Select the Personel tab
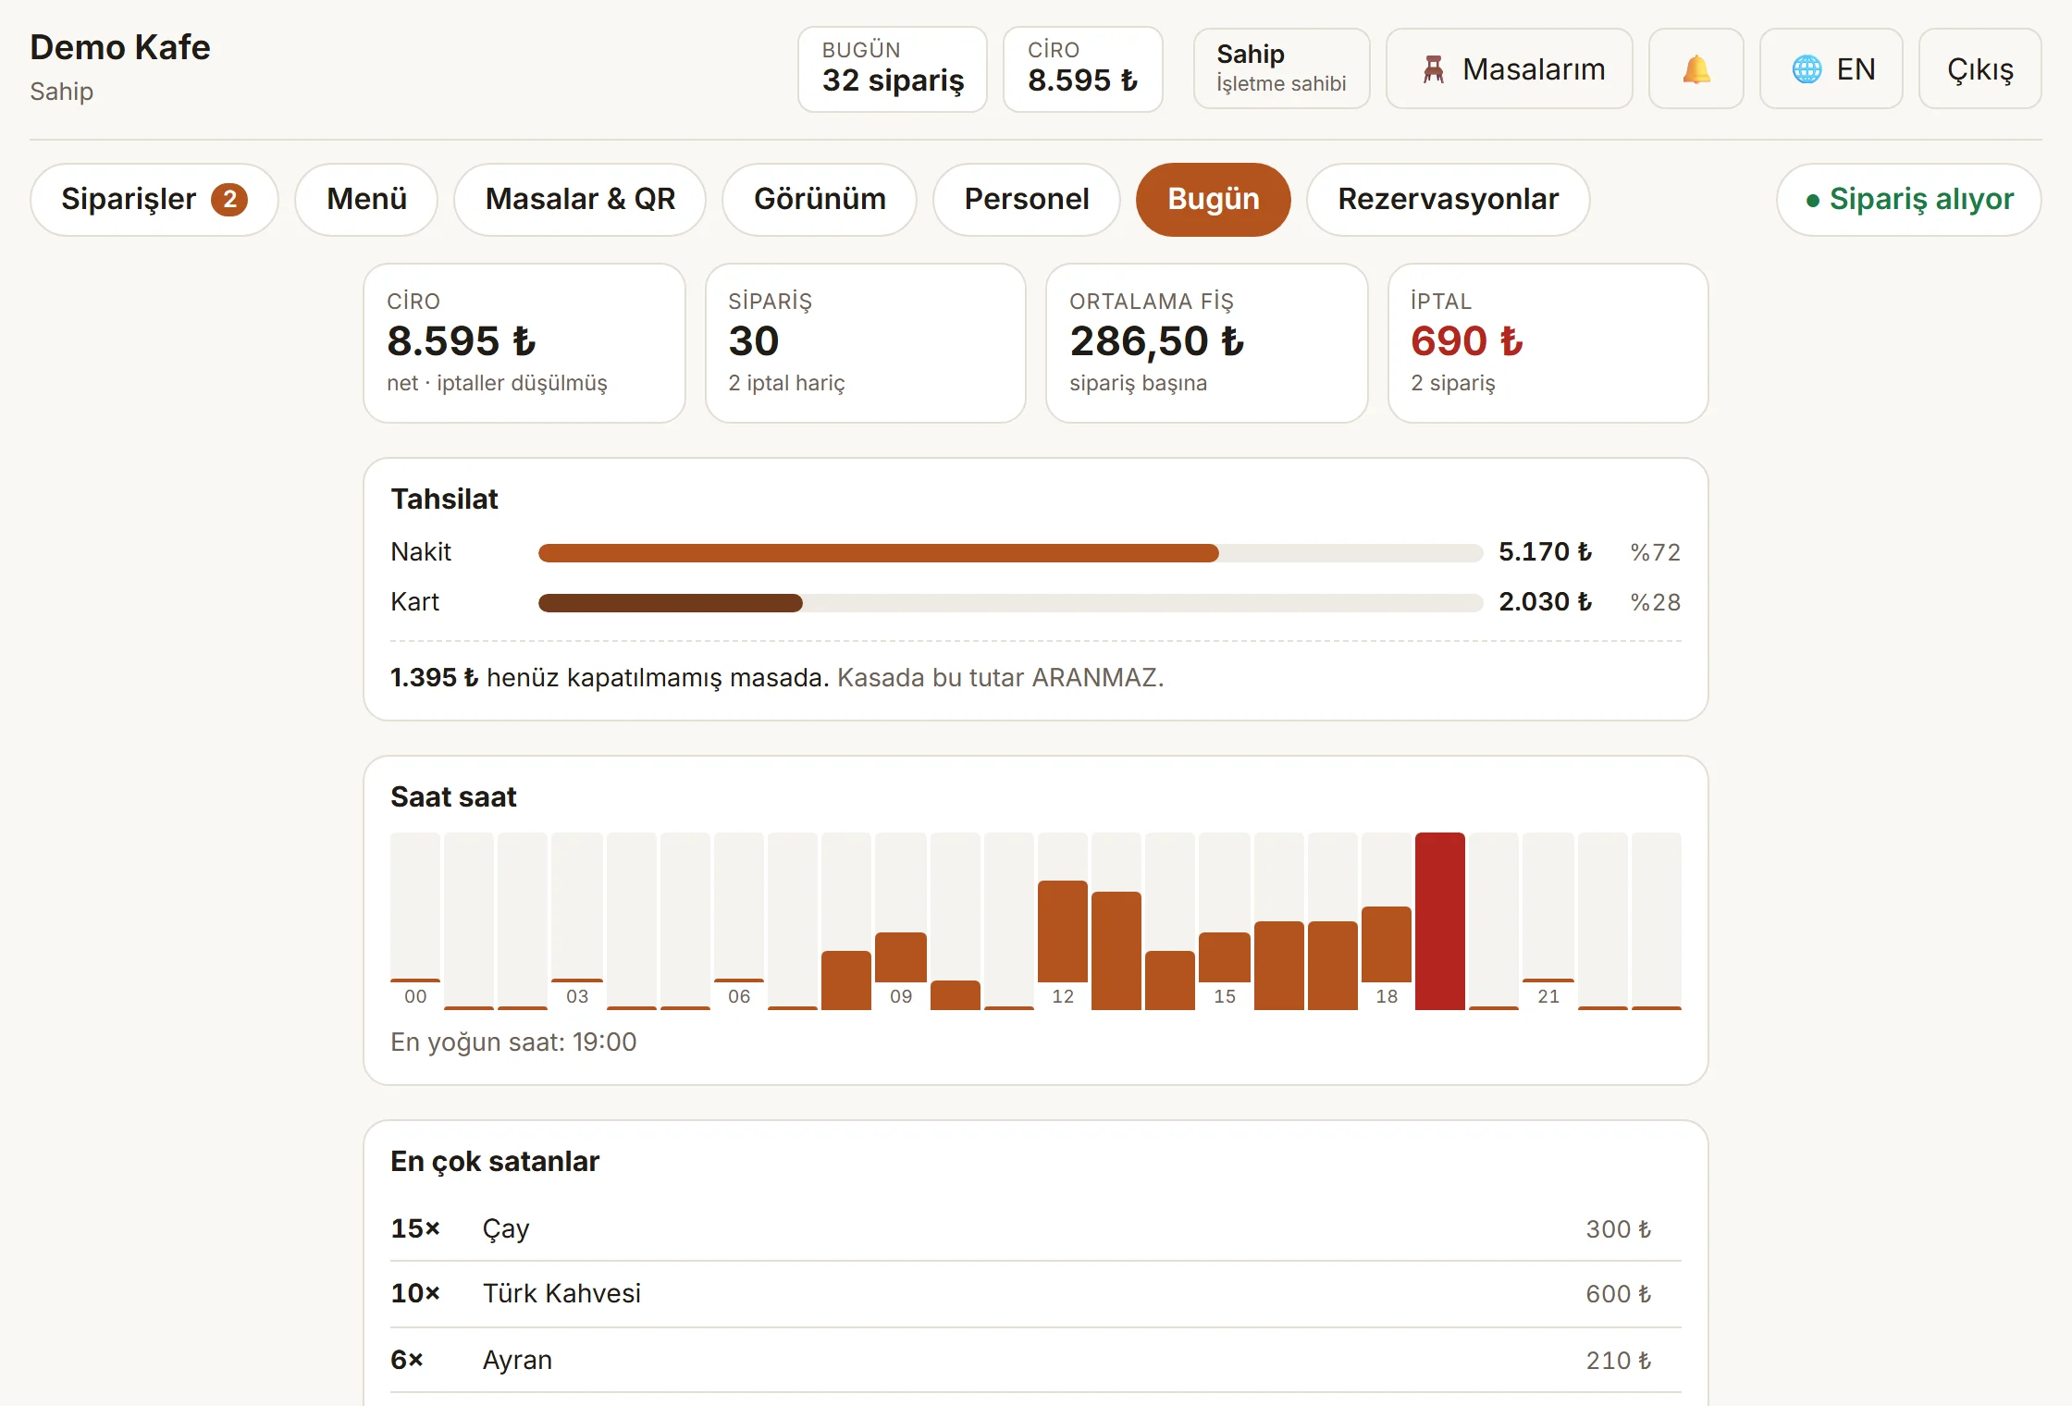The image size is (2072, 1406). 1027,199
